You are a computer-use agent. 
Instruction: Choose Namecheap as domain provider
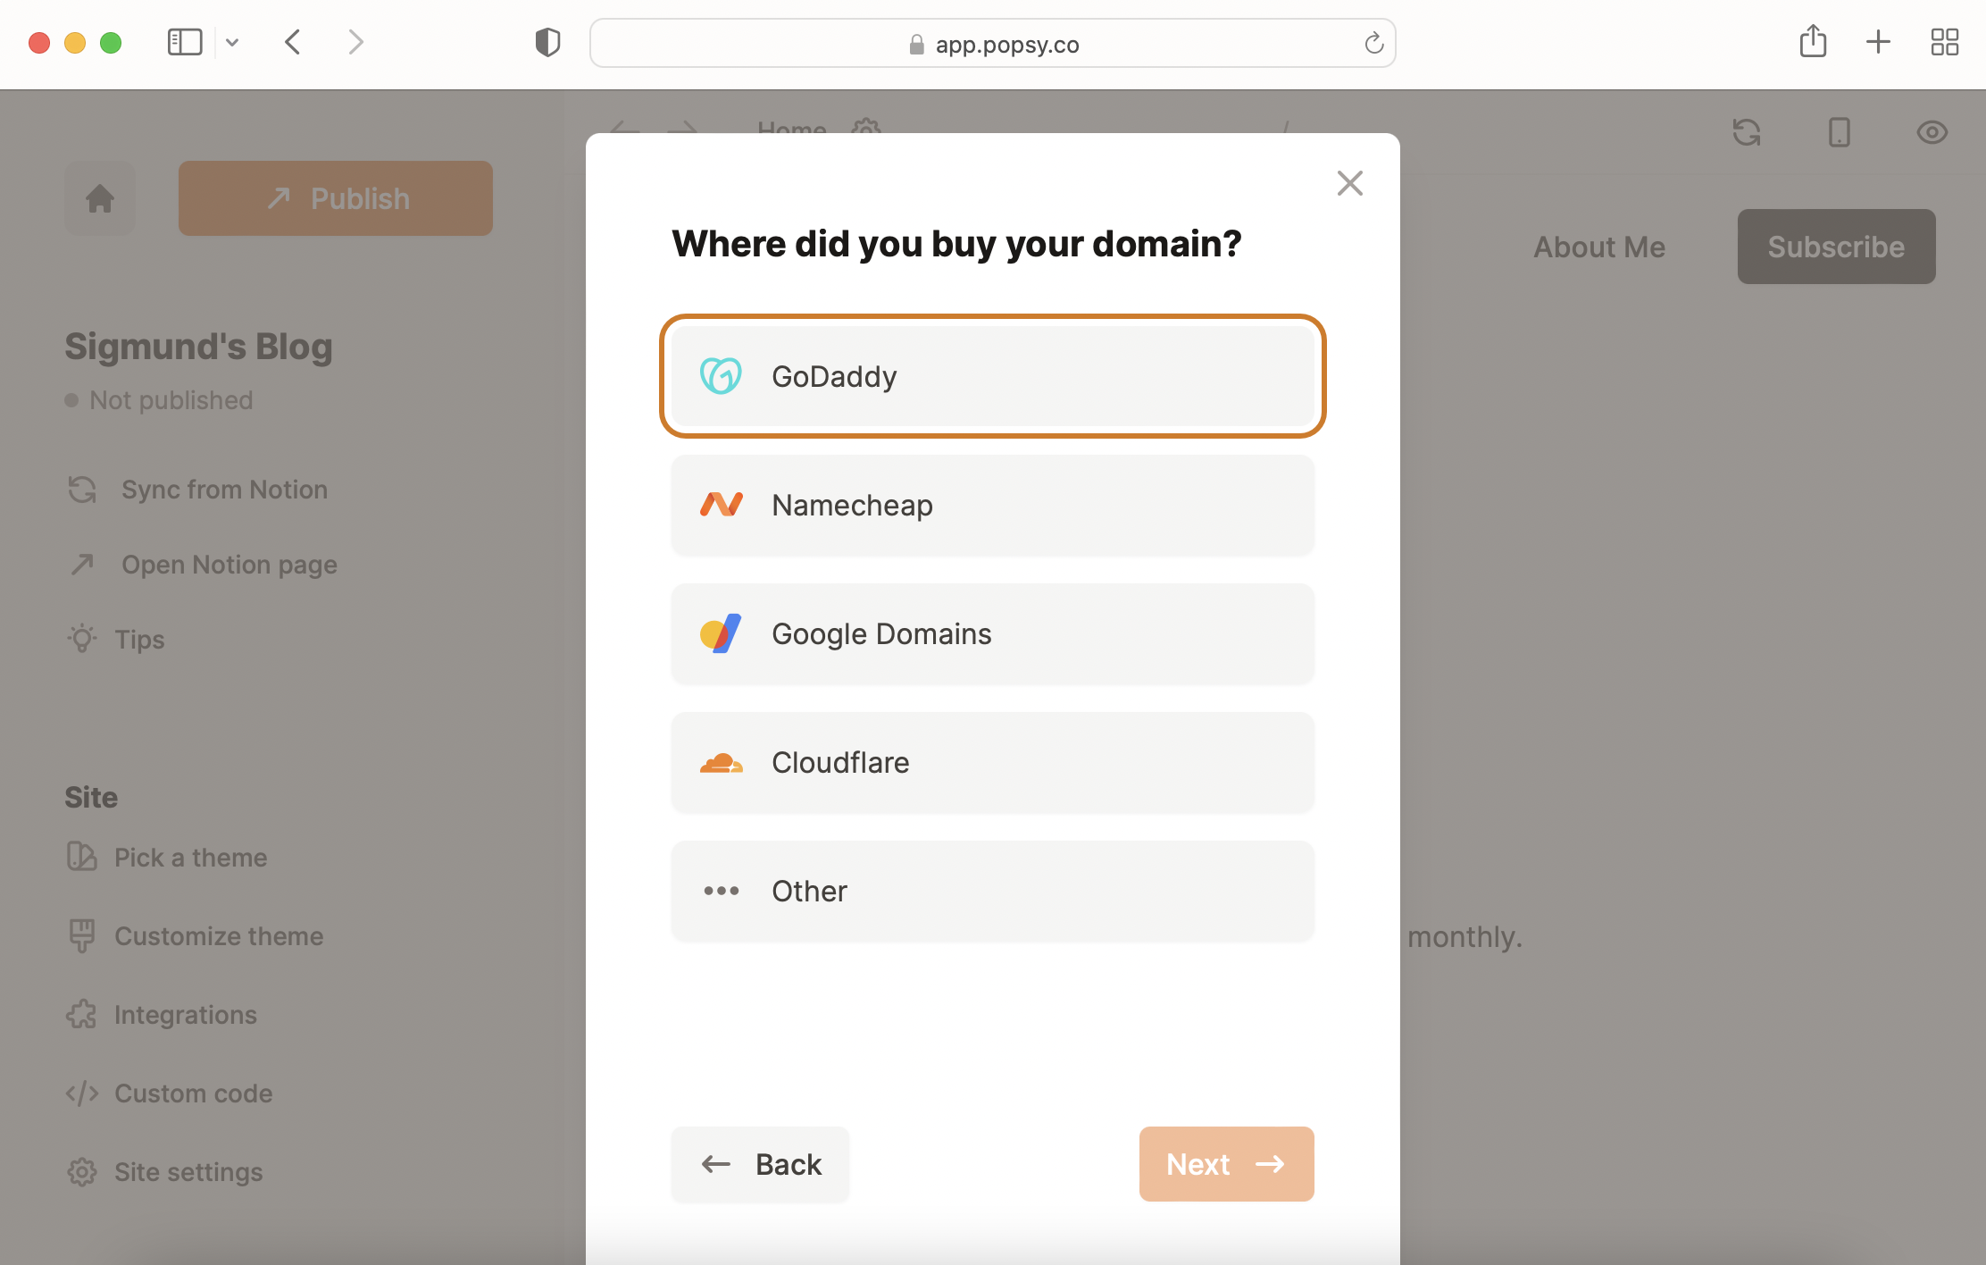tap(992, 505)
